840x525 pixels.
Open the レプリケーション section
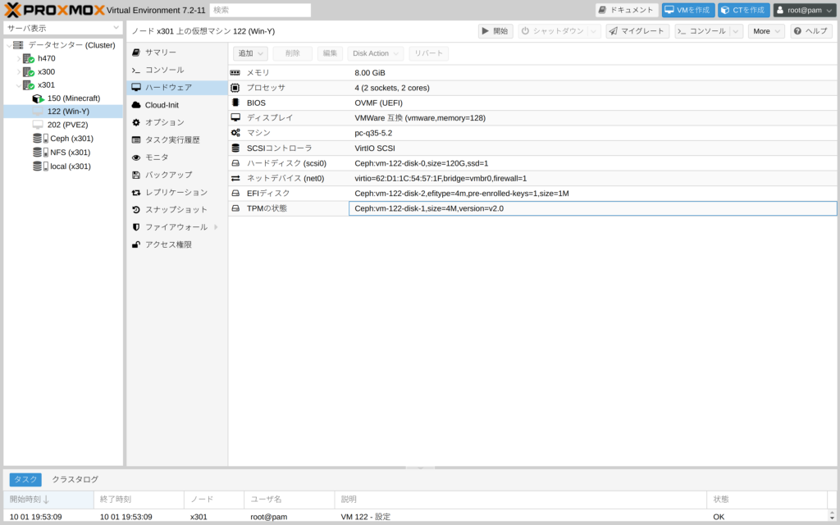[176, 192]
